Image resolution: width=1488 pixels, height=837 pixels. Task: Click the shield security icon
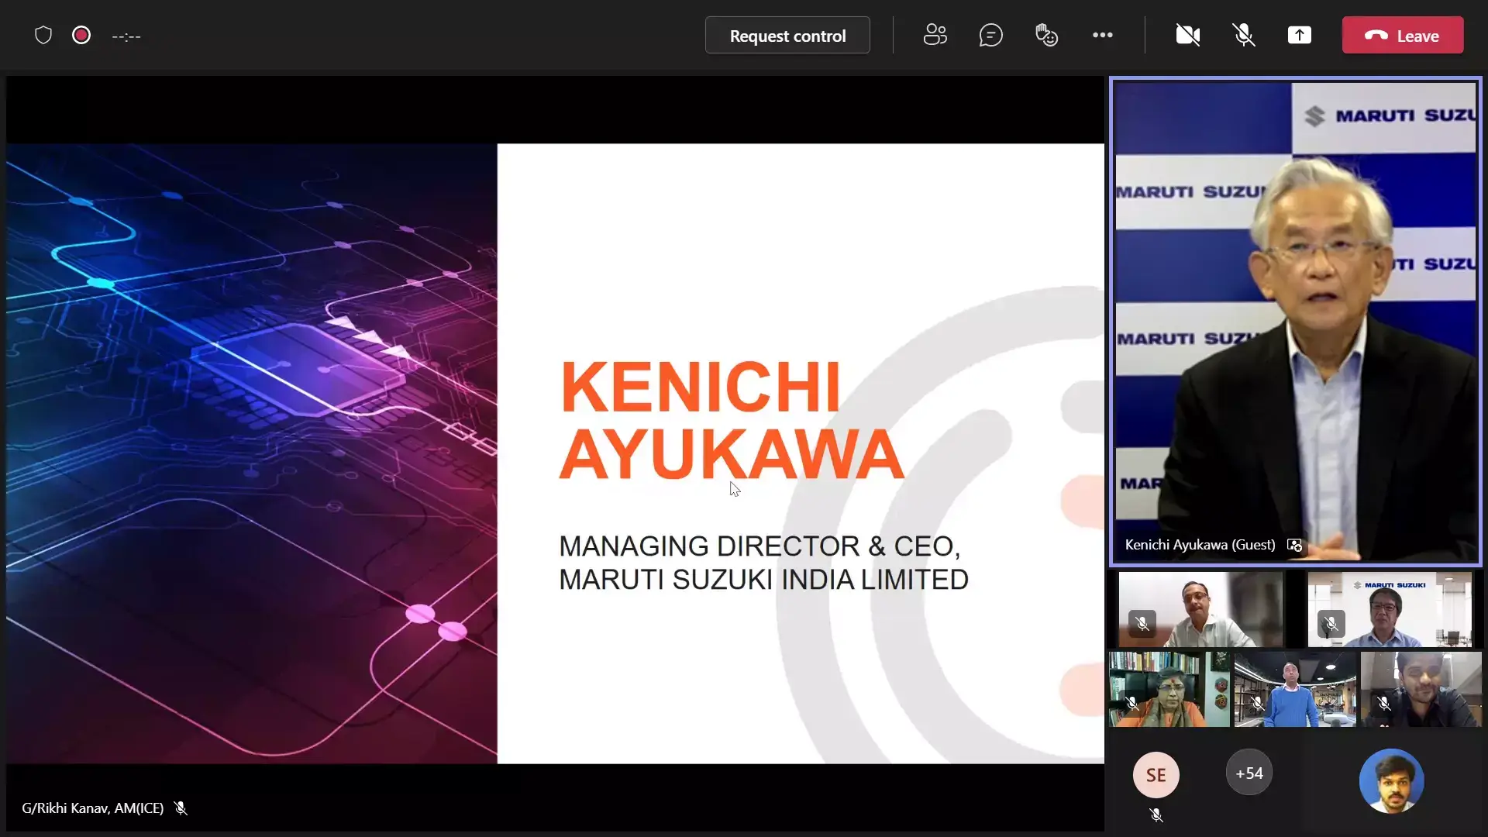43,36
